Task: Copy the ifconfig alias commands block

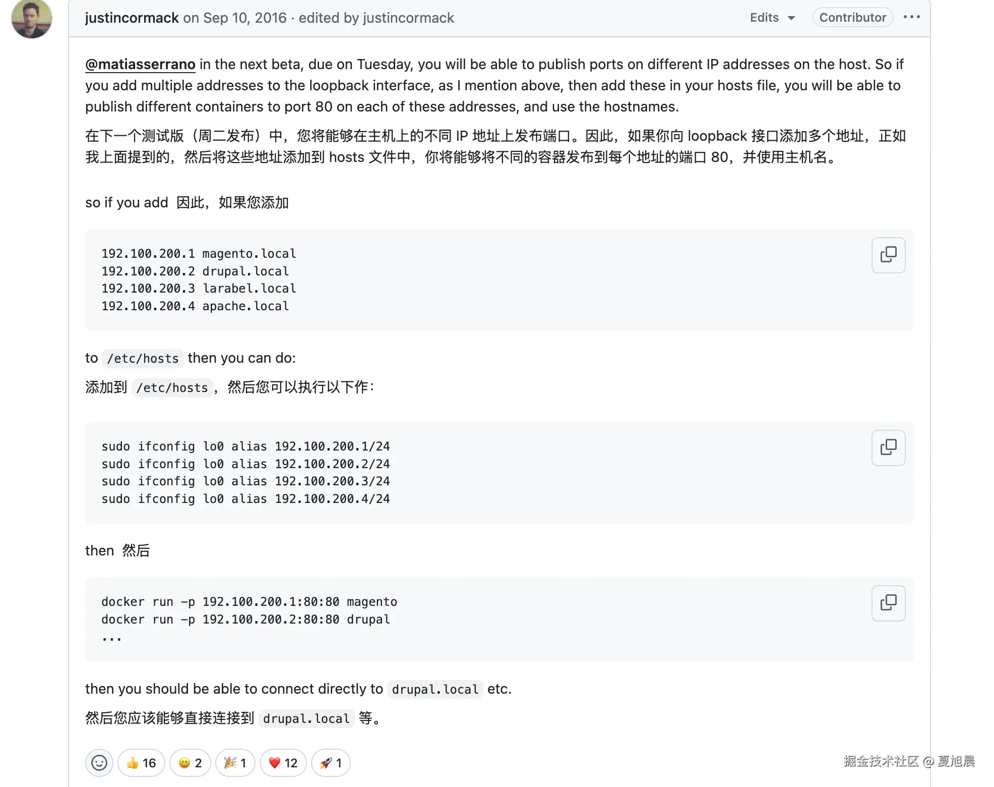Action: 888,447
